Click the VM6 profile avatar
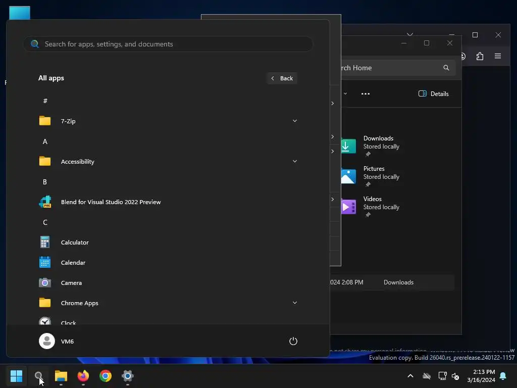Image resolution: width=517 pixels, height=388 pixels. pyautogui.click(x=47, y=341)
